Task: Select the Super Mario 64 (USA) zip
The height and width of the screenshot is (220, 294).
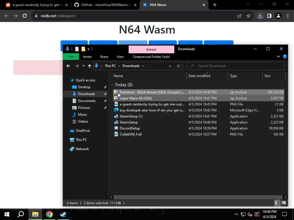Action: coord(199,98)
